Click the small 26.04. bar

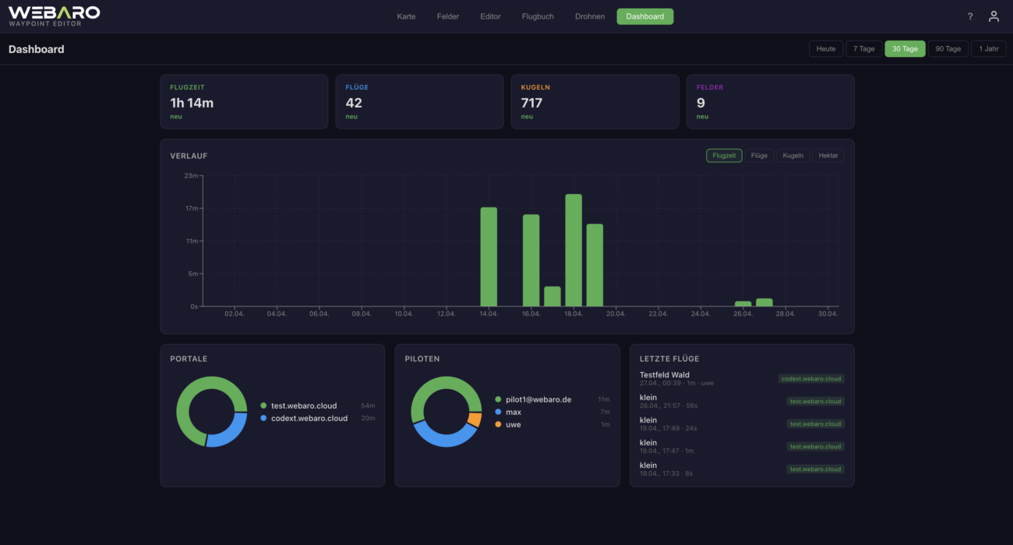coord(743,303)
